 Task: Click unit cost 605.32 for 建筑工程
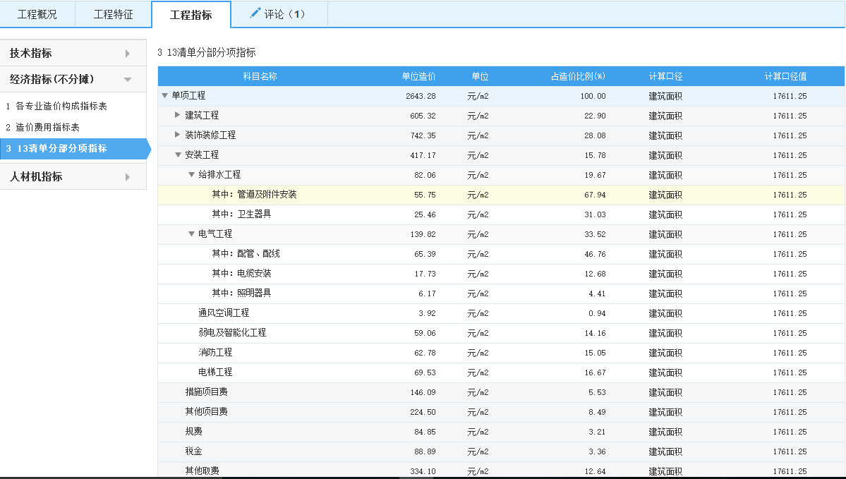423,116
